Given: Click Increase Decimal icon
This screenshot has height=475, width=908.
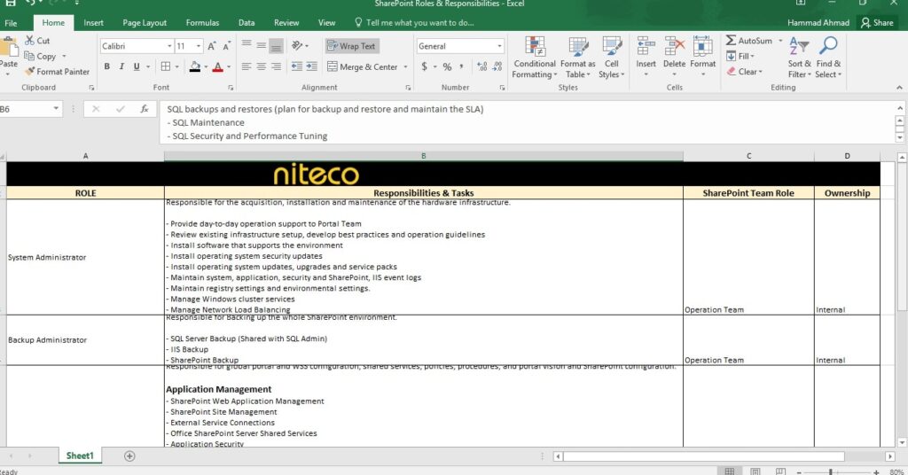Looking at the screenshot, I should pos(481,66).
